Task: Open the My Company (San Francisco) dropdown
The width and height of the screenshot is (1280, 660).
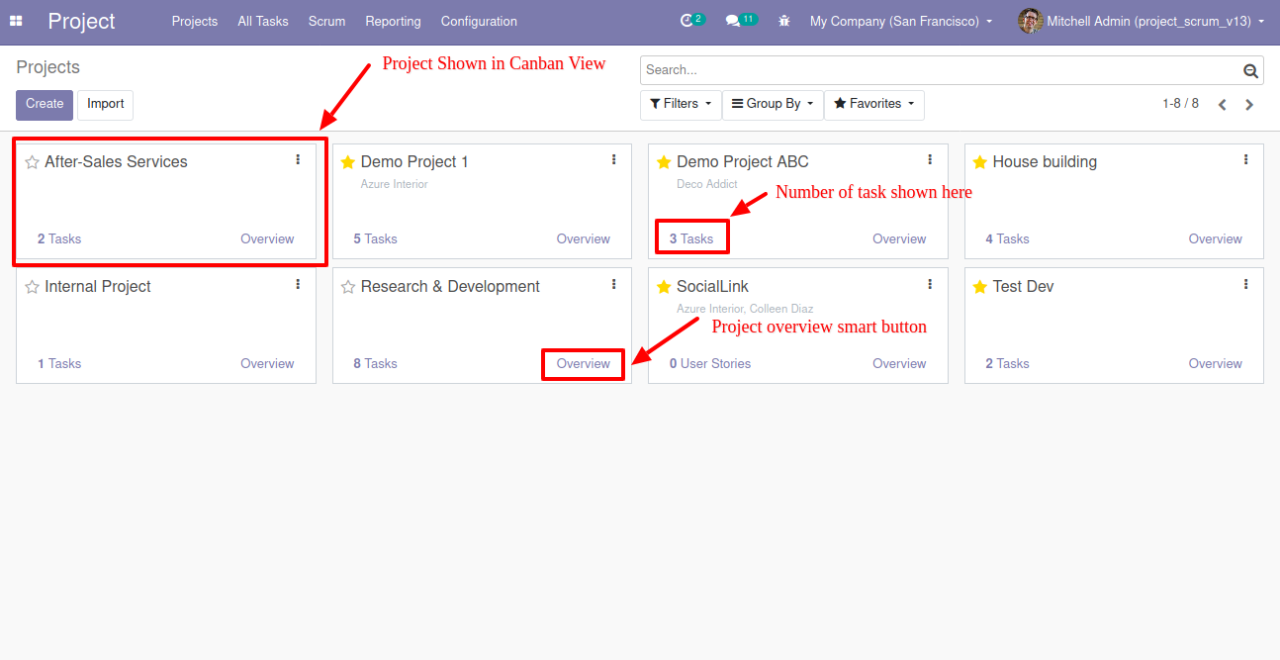Action: point(899,21)
